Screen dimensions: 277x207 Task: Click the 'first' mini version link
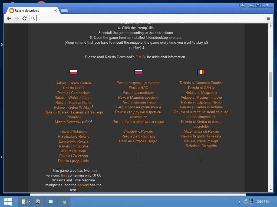64,175
